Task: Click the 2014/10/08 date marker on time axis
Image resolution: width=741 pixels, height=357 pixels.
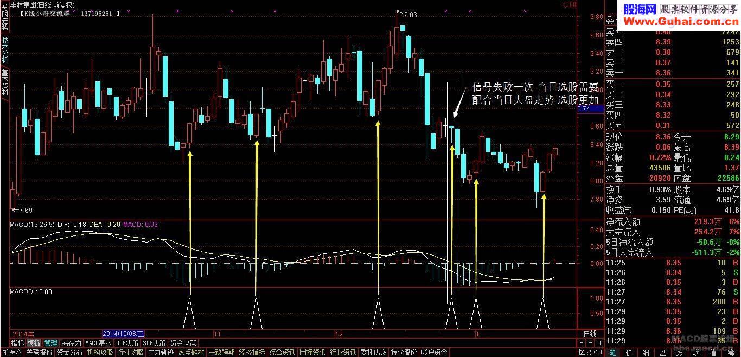Action: pos(124,334)
